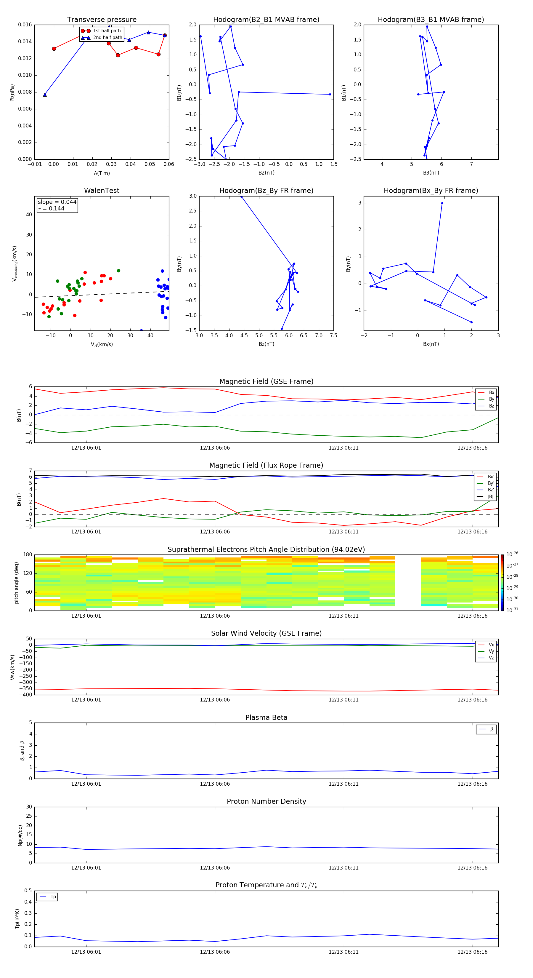Click the "Magnetic Field (Flux Rope Frame)" title
Screen dimensions: 533x978
tap(266, 466)
